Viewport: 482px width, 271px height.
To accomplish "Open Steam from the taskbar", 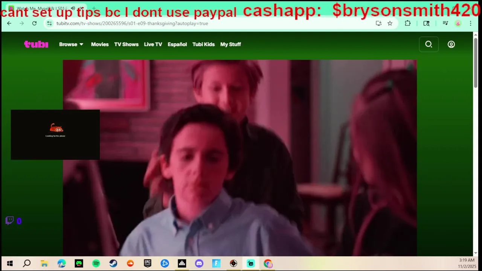I will 113,263.
